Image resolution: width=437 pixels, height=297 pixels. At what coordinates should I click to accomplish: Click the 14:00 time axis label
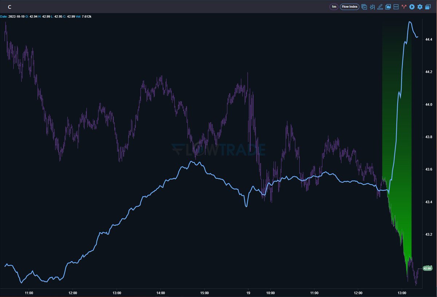(x=161, y=293)
